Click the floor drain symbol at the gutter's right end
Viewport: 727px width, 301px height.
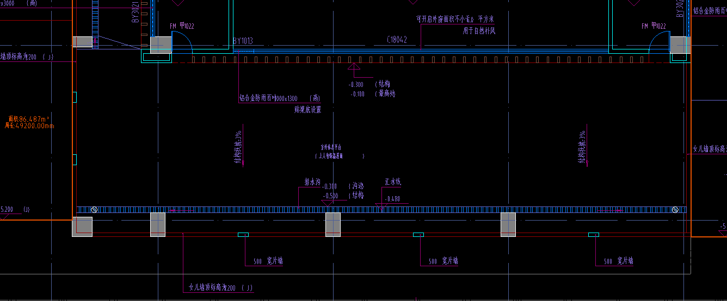[675, 210]
